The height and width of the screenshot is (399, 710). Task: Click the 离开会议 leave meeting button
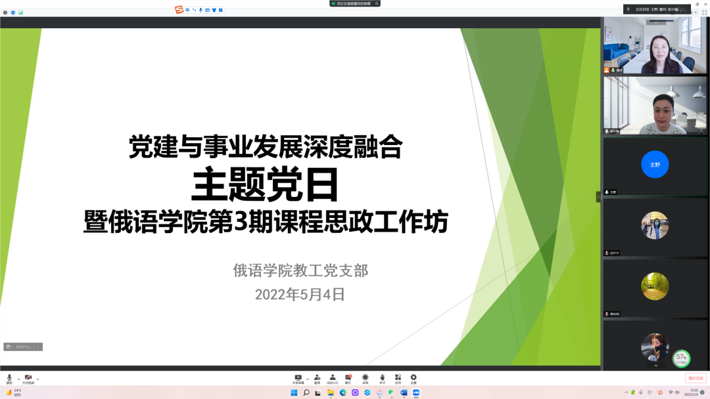coord(695,378)
